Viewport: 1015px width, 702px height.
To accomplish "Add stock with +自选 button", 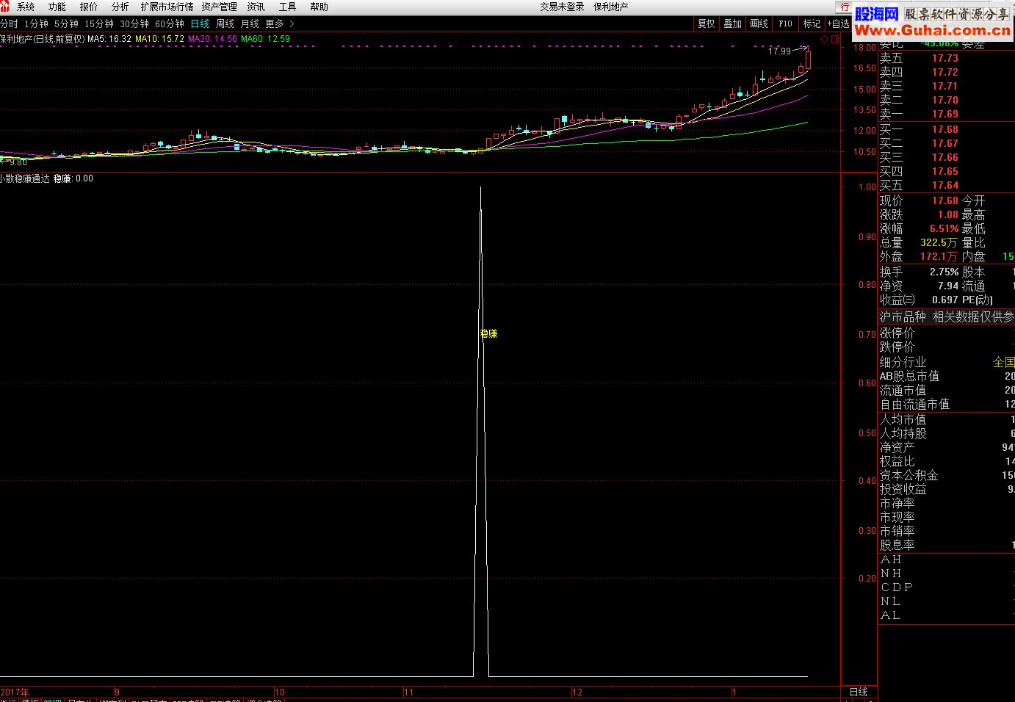I will coord(838,24).
